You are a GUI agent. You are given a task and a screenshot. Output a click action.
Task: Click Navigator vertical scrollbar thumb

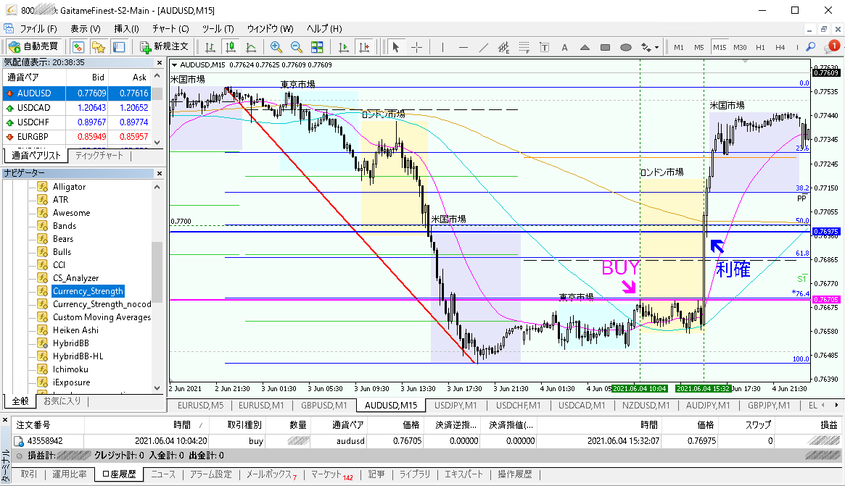[157, 272]
